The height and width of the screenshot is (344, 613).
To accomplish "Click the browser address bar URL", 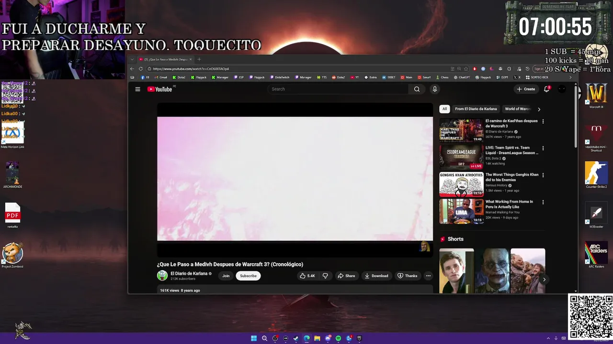I will click(191, 69).
